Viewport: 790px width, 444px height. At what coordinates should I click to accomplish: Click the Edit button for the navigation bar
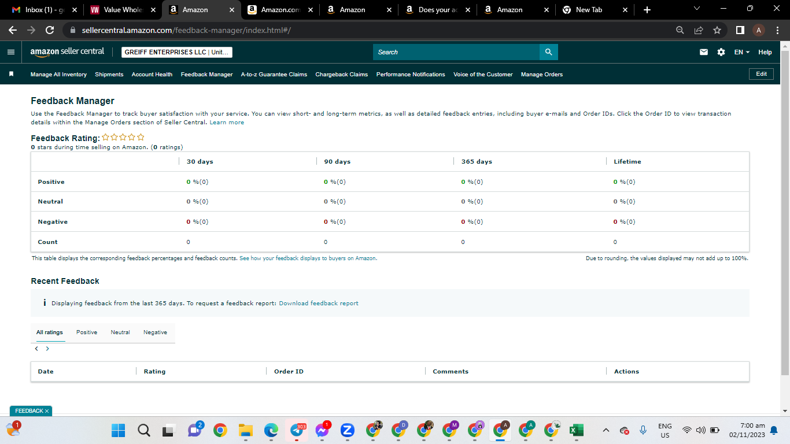pos(761,74)
